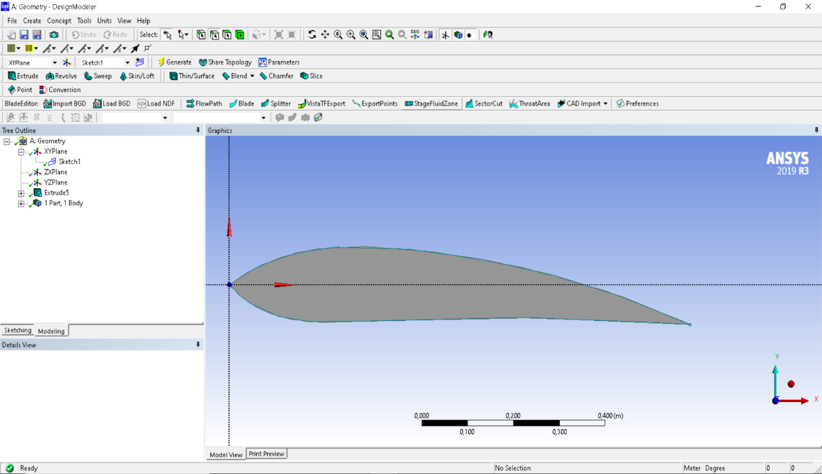
Task: Apply the Chamfer tool
Action: coord(276,76)
